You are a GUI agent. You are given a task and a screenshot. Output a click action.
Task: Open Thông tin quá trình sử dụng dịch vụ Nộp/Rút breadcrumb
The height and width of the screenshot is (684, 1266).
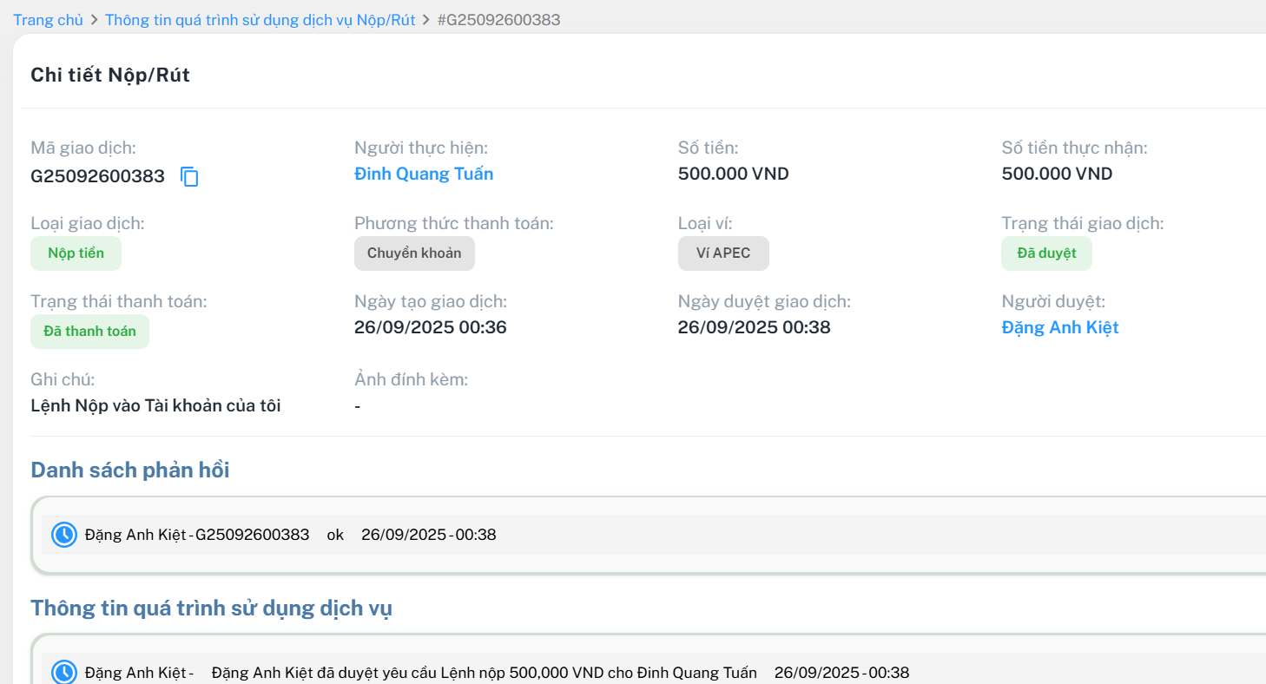pos(260,20)
